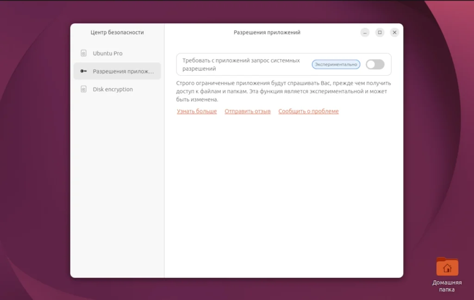Click the key icon beside Разрешения приложений

83,71
